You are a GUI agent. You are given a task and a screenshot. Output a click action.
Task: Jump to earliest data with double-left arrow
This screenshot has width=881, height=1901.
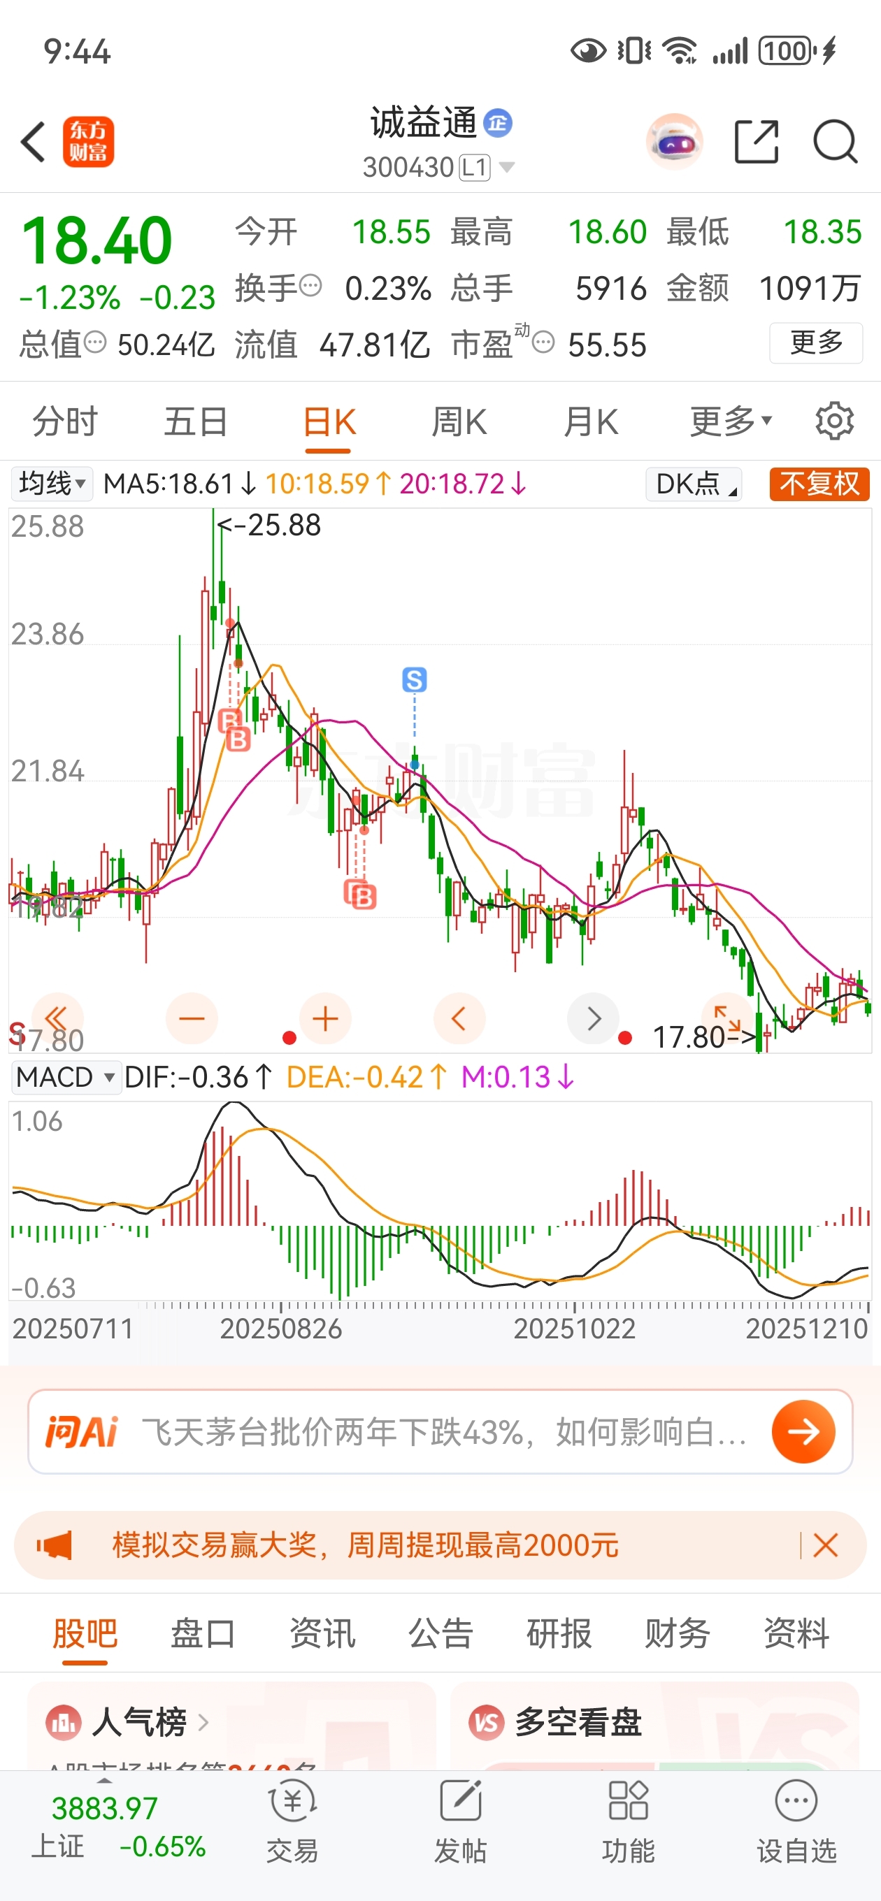[x=56, y=1018]
